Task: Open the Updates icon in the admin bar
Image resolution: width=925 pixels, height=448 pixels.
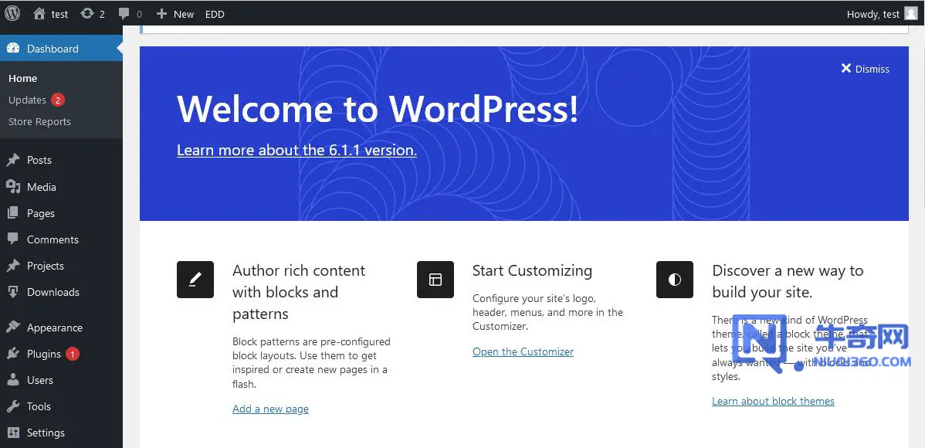Action: 87,13
